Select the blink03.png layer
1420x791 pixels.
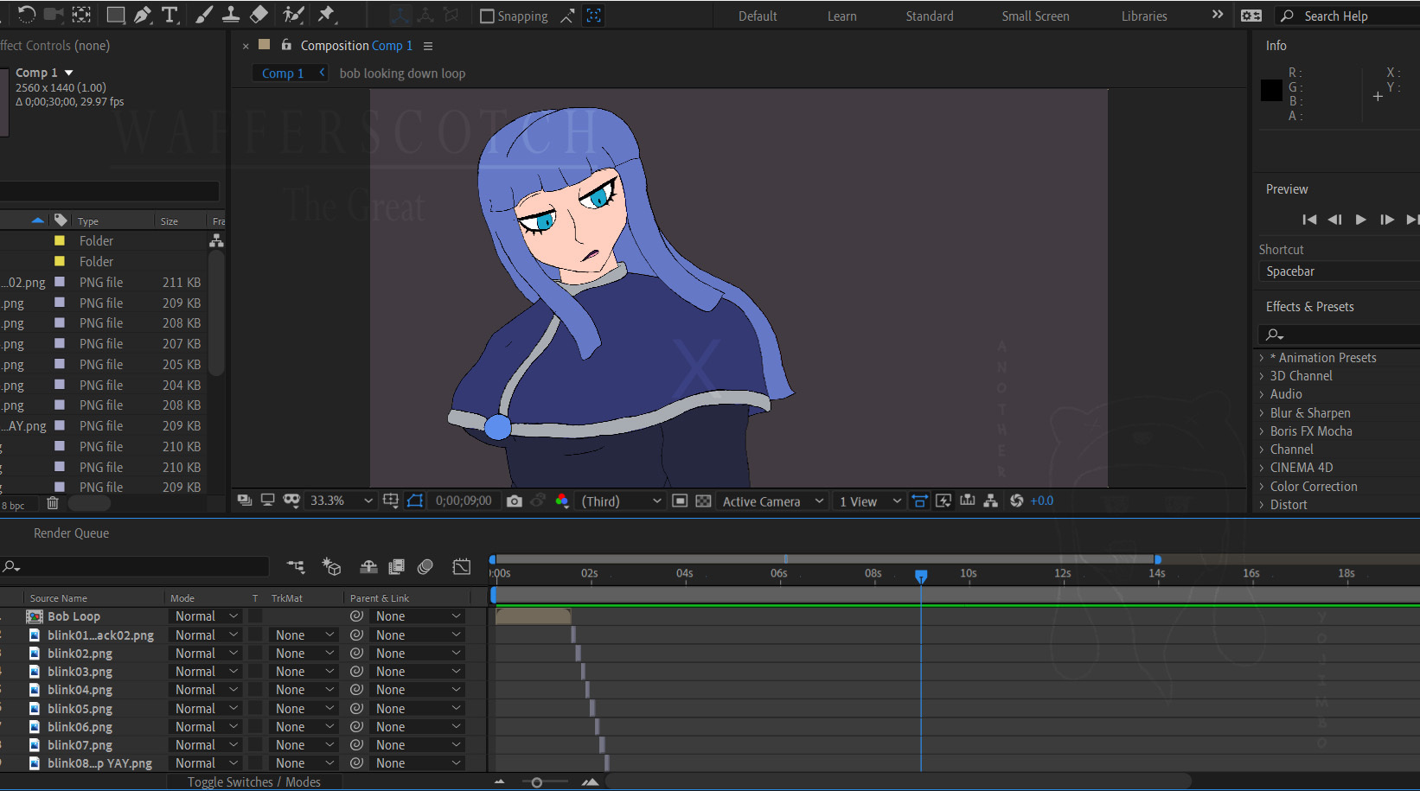(x=80, y=672)
